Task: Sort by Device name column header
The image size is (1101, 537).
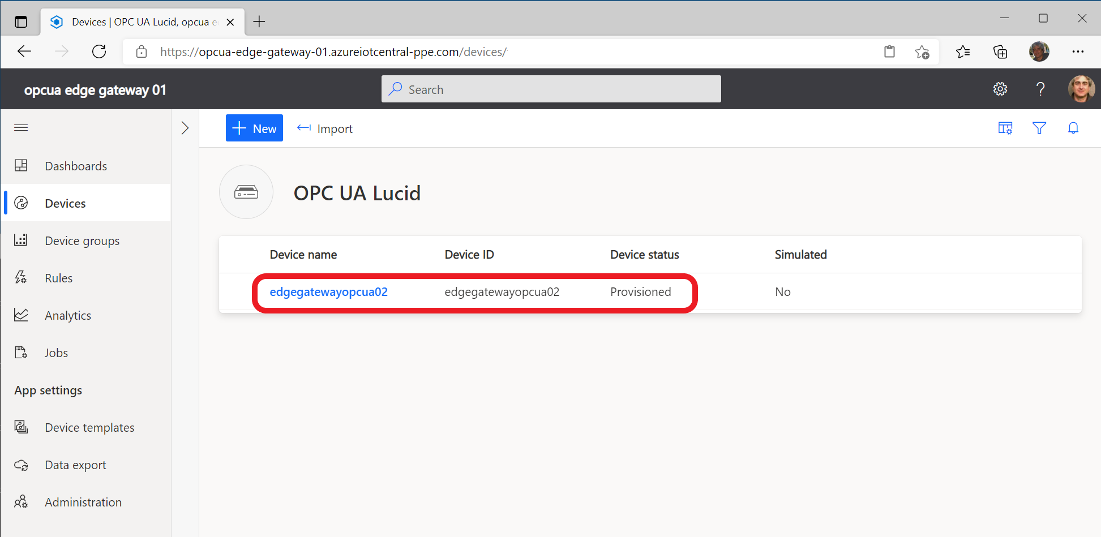Action: point(303,255)
